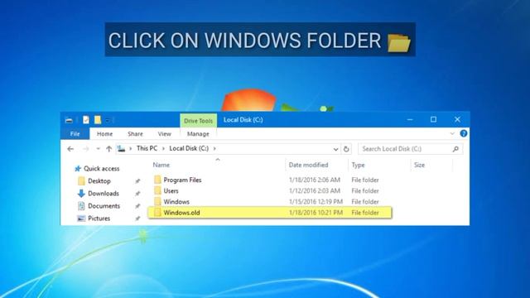Click the pin icon beside Desktop
This screenshot has width=530, height=298.
(x=137, y=181)
